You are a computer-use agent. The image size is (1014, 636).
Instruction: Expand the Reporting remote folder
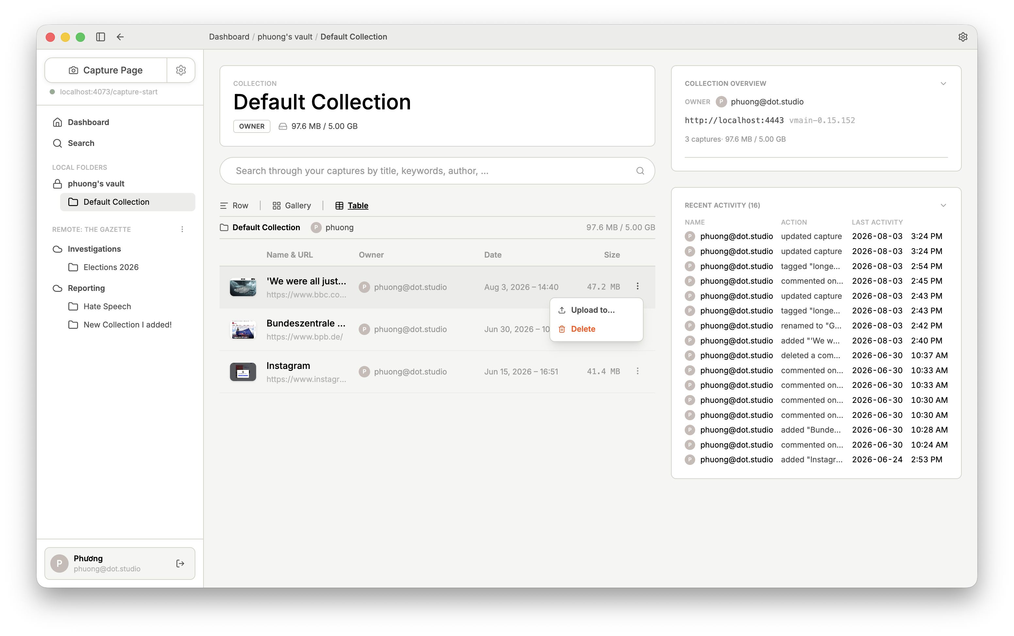[x=86, y=288]
